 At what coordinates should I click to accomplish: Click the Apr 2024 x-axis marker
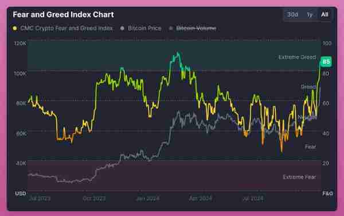click(x=200, y=199)
